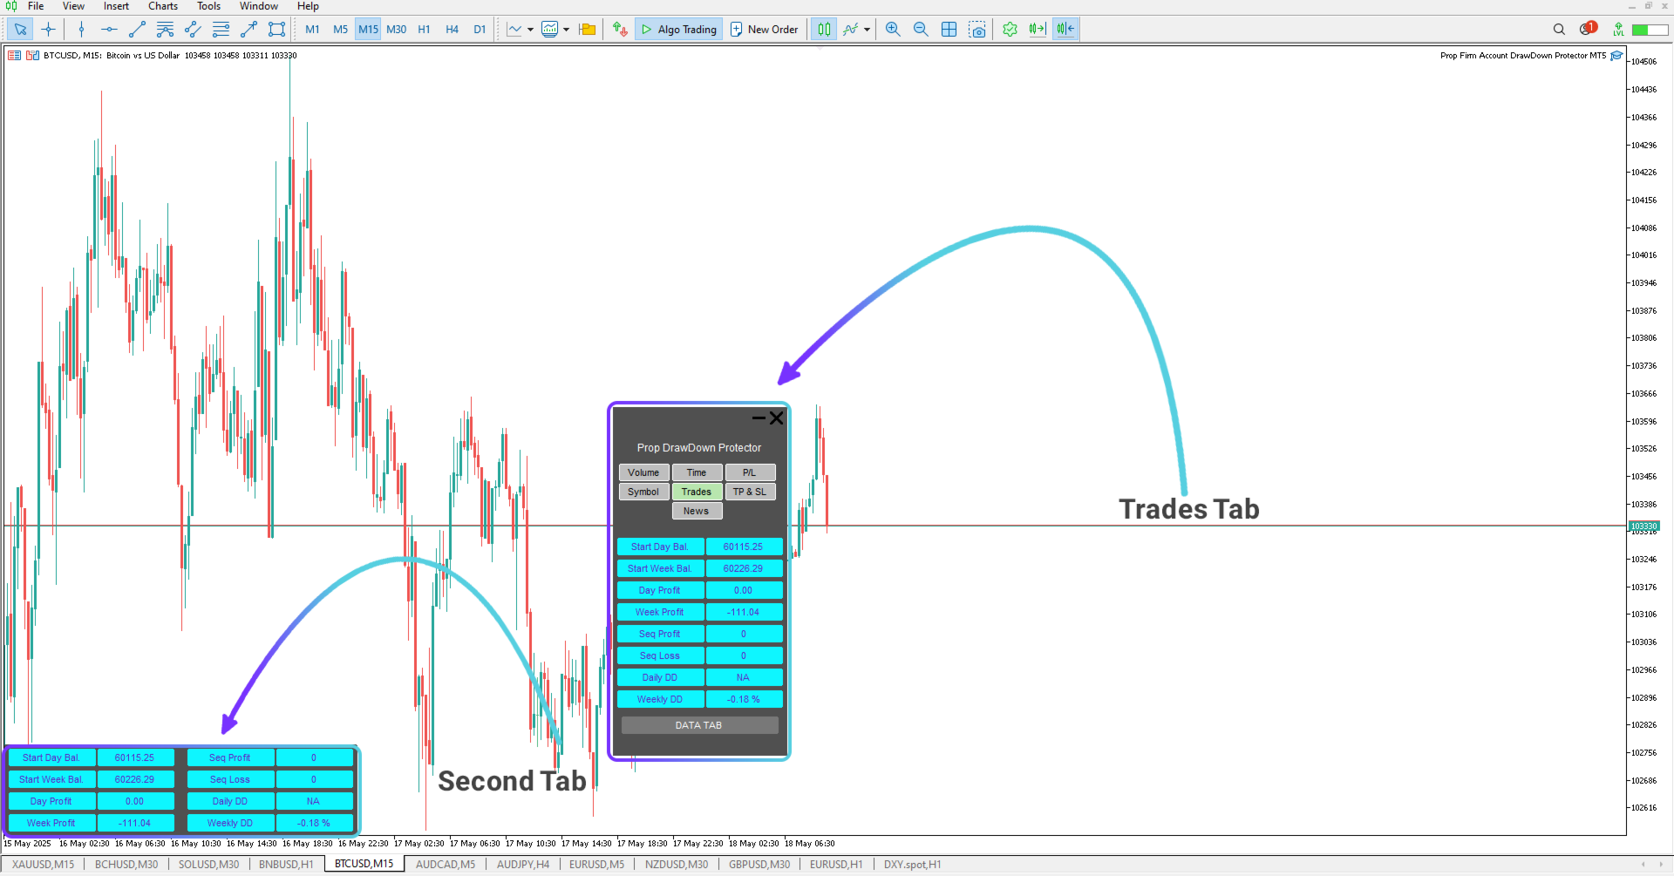1674x876 pixels.
Task: Switch to the News tab in Prop DrawDown Protector
Action: pyautogui.click(x=697, y=511)
